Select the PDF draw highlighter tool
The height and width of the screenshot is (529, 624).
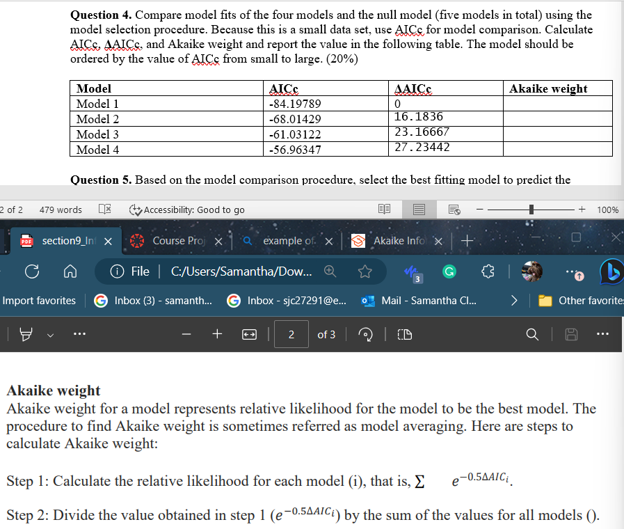point(26,334)
